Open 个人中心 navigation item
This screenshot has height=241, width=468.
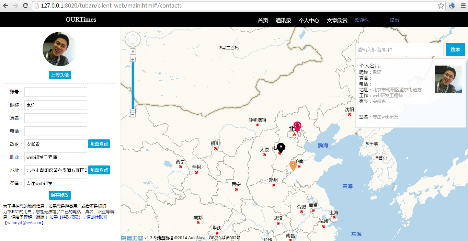(x=309, y=21)
